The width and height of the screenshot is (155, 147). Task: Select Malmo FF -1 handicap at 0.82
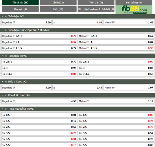(116, 42)
